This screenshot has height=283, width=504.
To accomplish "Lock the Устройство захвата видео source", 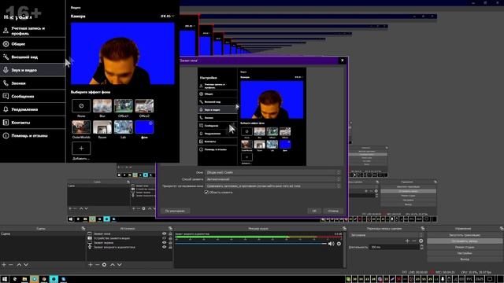I will (170, 238).
